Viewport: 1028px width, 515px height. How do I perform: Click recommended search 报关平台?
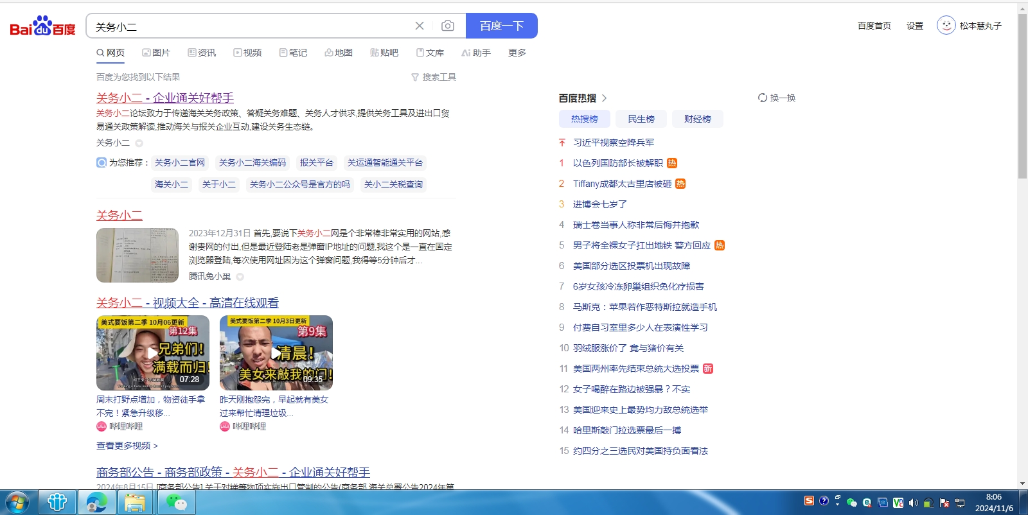coord(317,162)
